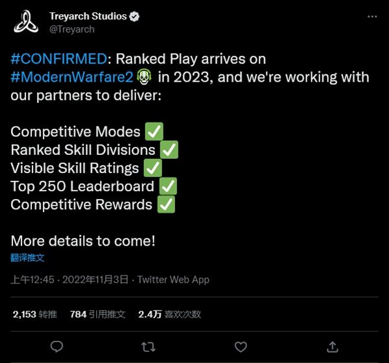Click the Twitter Web App source label

(x=173, y=280)
